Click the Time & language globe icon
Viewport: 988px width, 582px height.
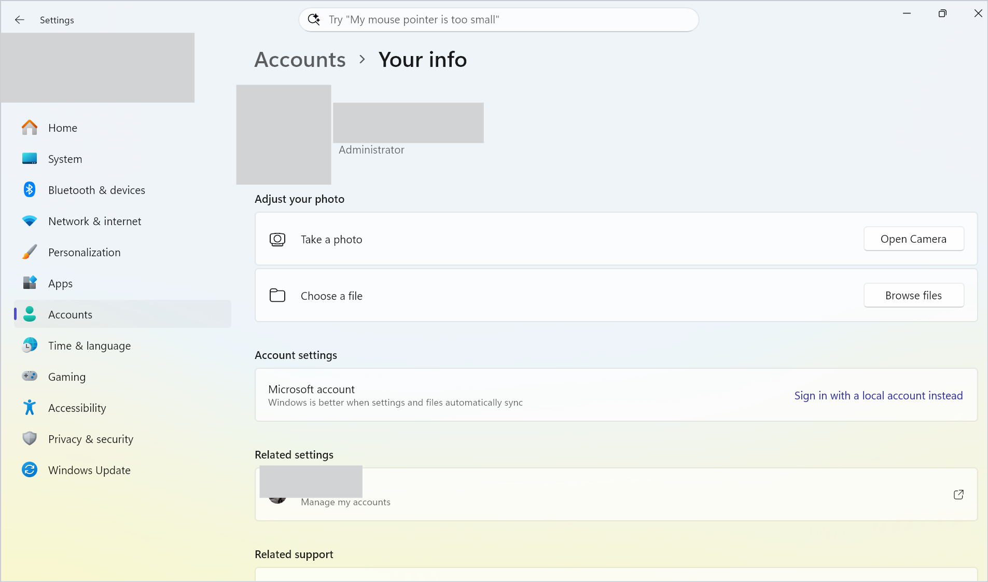click(30, 345)
